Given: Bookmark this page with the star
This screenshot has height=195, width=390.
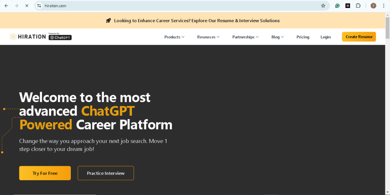Looking at the screenshot, I should point(323,6).
